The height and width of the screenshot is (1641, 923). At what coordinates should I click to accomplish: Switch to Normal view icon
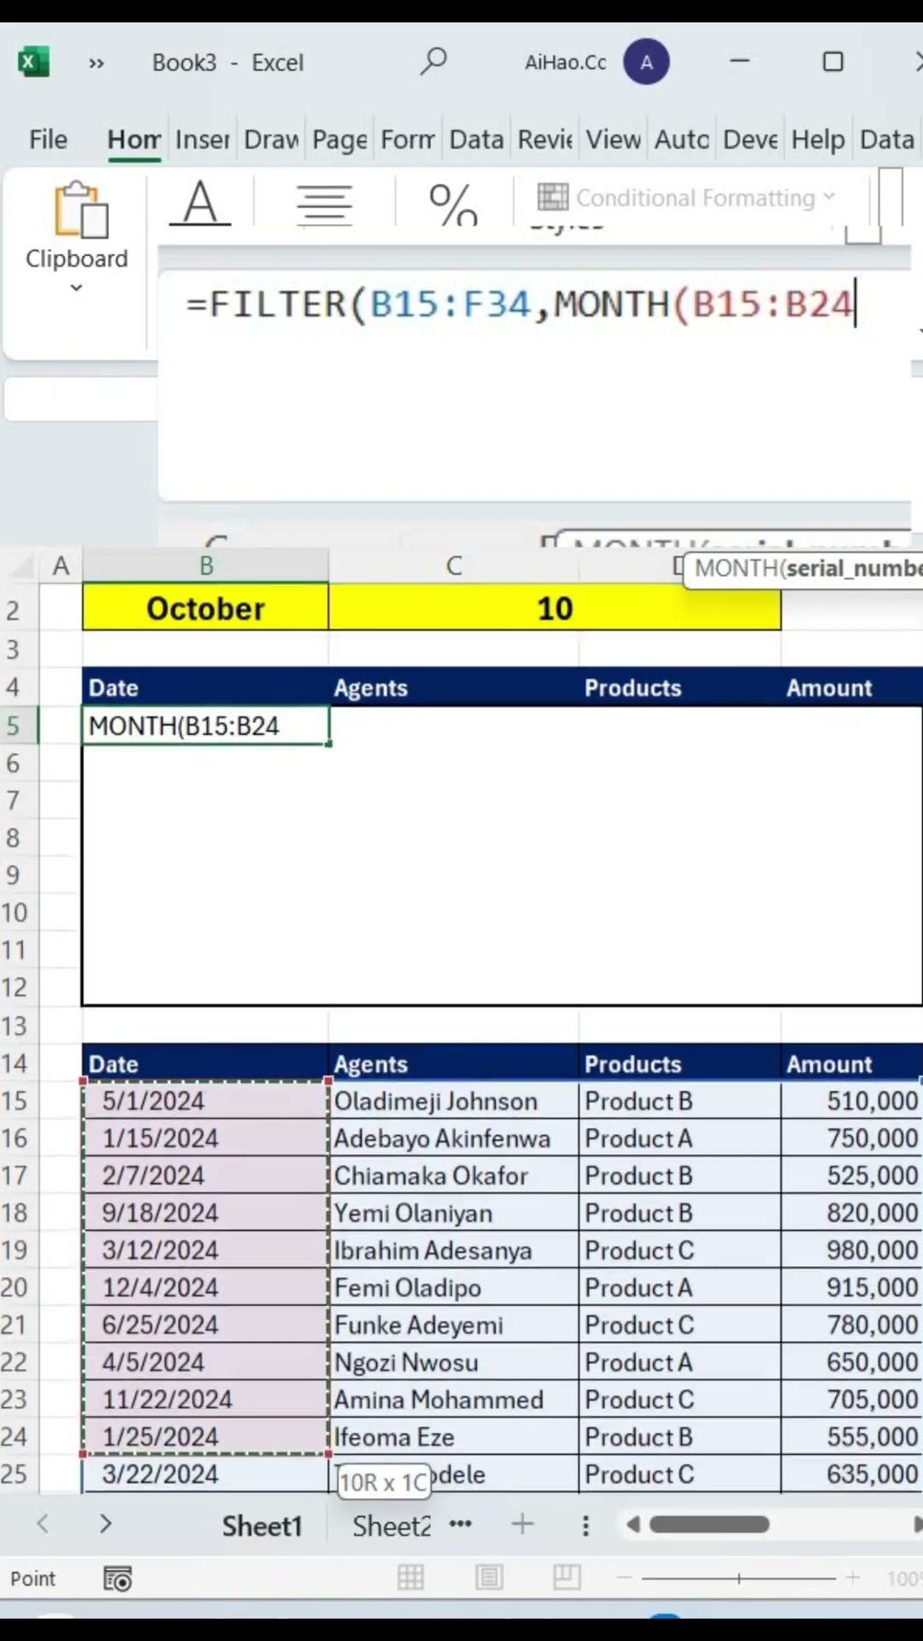coord(410,1578)
